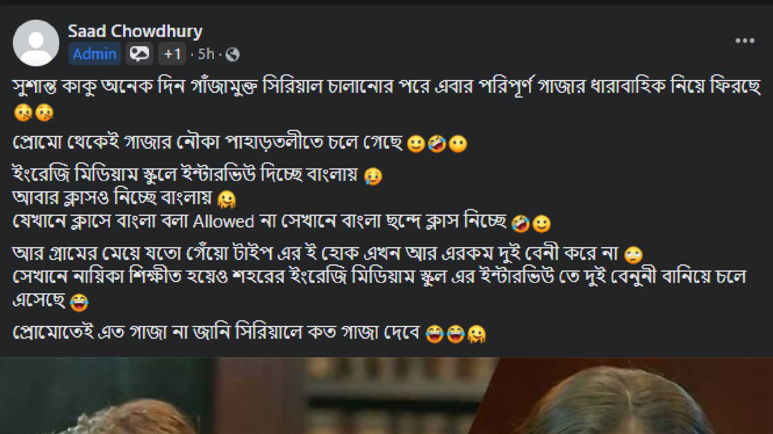The height and width of the screenshot is (434, 773).
Task: Open the three-dot post options menu
Action: click(x=745, y=41)
